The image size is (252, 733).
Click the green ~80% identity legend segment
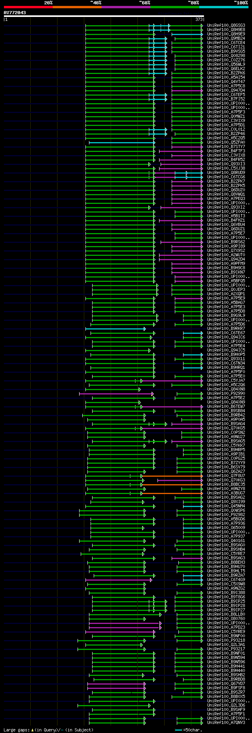(175, 7)
